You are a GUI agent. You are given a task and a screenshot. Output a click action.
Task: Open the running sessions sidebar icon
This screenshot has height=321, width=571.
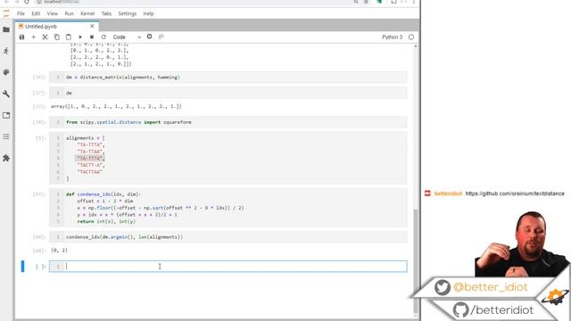pos(6,51)
